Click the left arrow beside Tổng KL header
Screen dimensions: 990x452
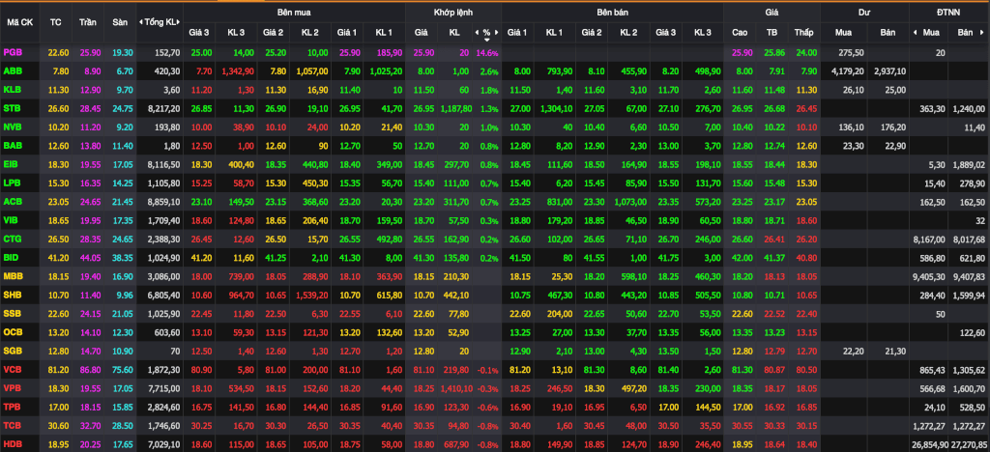[141, 21]
